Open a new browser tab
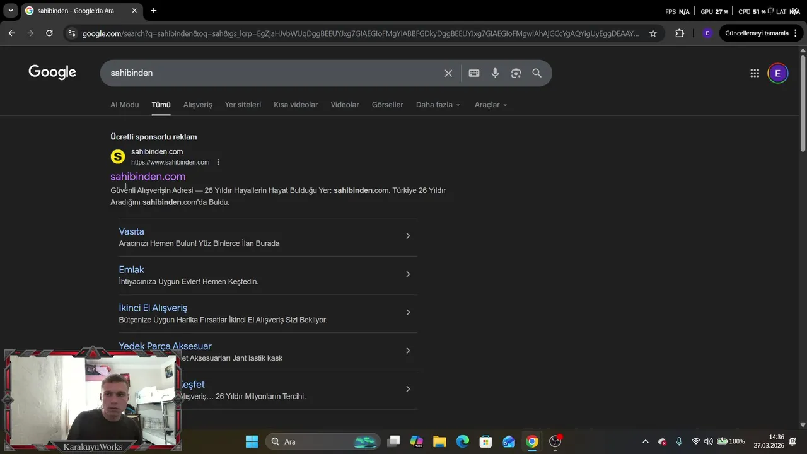 [154, 11]
